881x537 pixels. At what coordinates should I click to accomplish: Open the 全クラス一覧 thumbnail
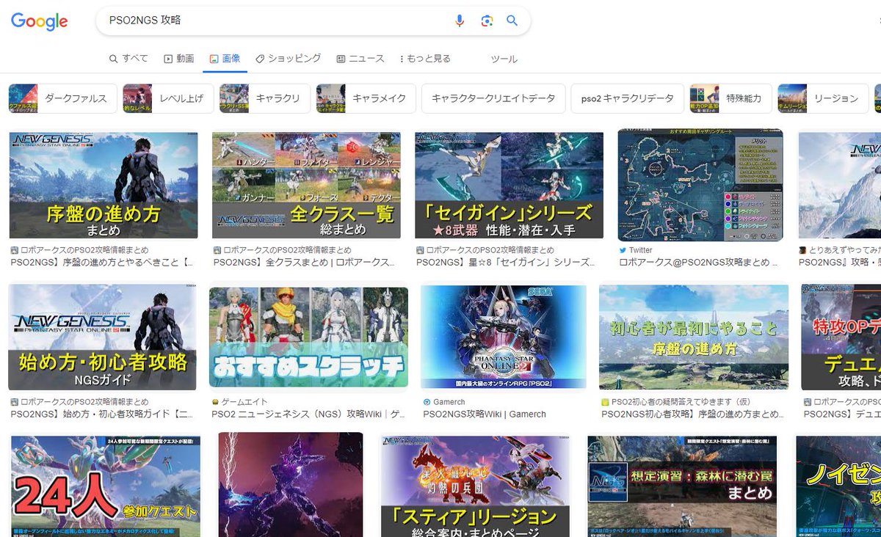tap(306, 185)
